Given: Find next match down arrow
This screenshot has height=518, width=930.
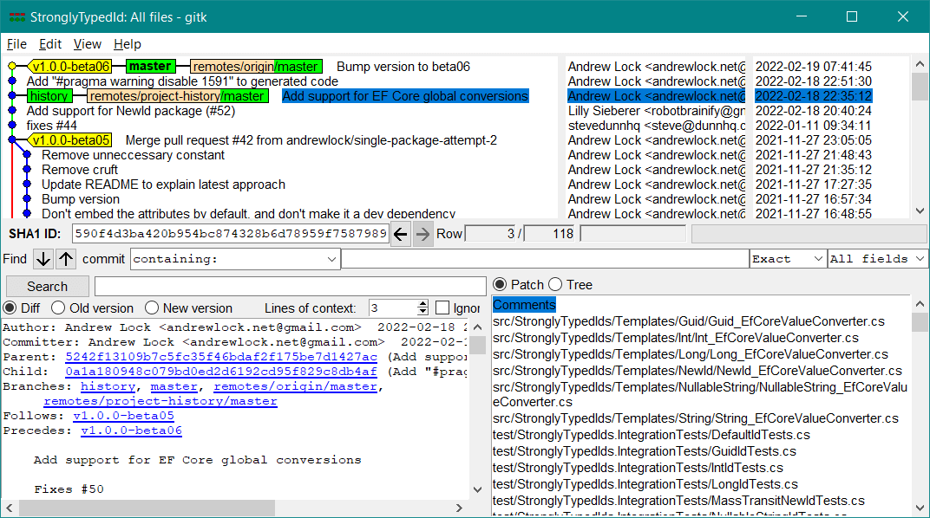Looking at the screenshot, I should point(43,259).
